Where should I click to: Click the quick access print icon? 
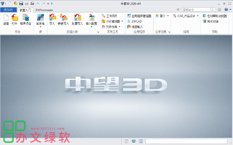pyautogui.click(x=27, y=3)
